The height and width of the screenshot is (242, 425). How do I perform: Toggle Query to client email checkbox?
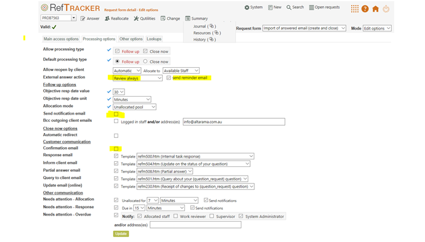pos(116,179)
